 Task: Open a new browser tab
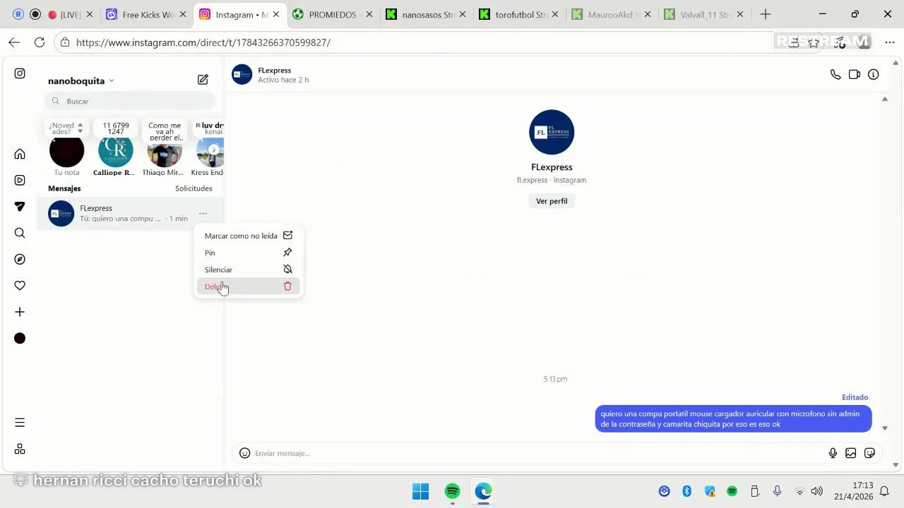(x=766, y=14)
